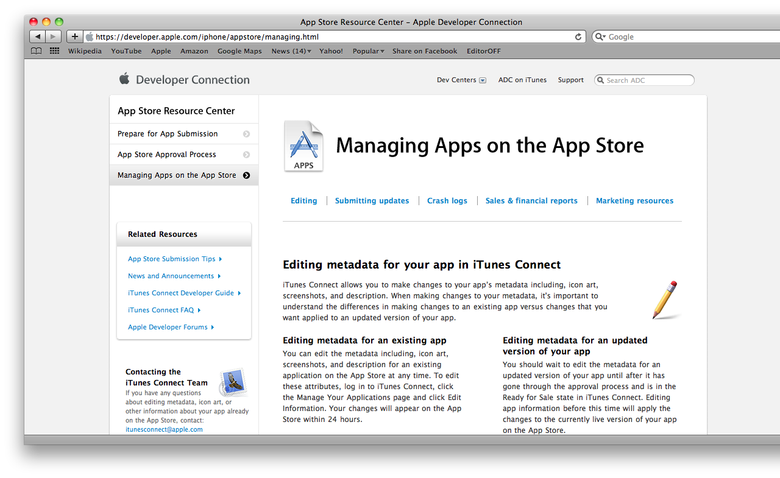Click the Search ADC magnifier icon
The height and width of the screenshot is (478, 780).
[601, 80]
